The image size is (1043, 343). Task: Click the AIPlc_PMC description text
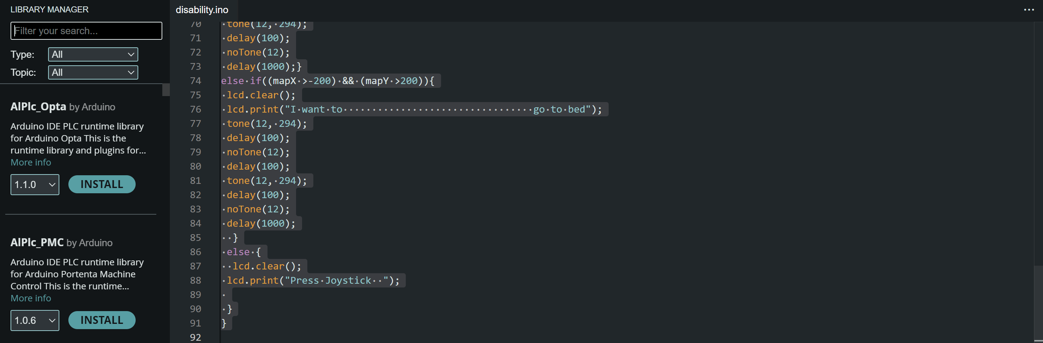tap(77, 274)
